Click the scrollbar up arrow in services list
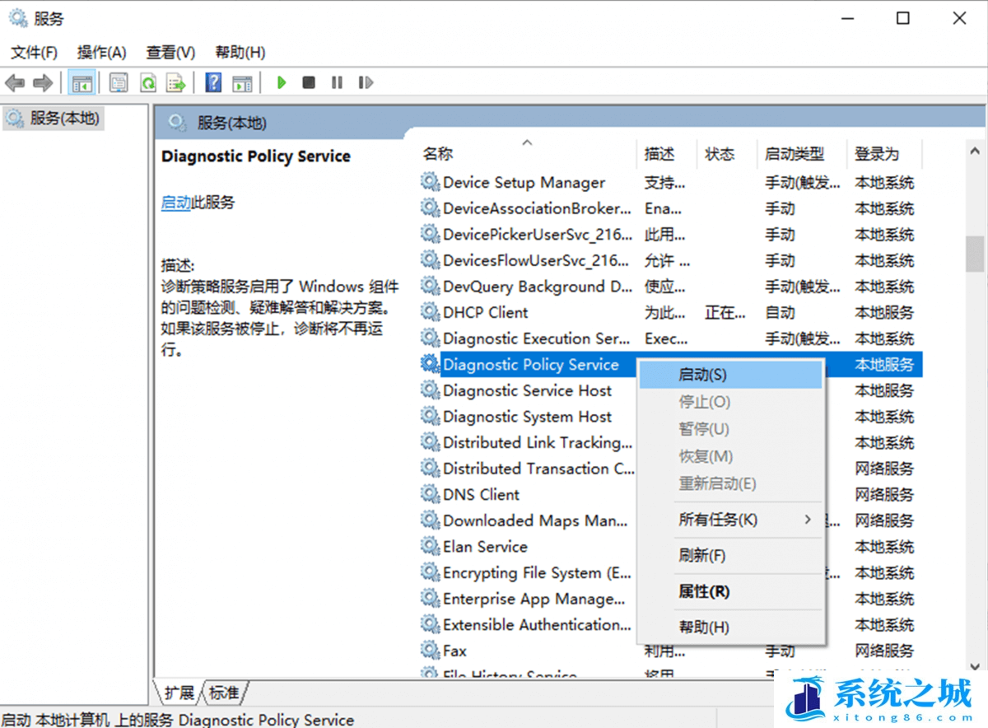This screenshot has height=728, width=988. [975, 152]
